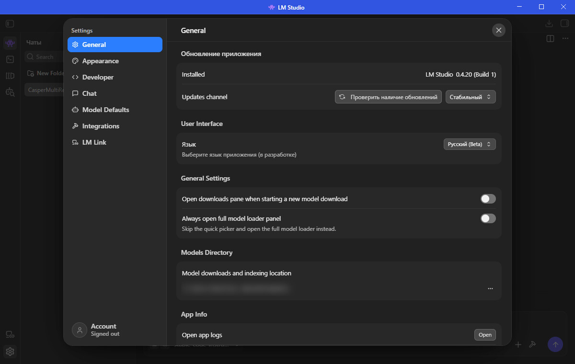Click split view icon in main window
Viewport: 575px width, 364px height.
[x=550, y=38]
